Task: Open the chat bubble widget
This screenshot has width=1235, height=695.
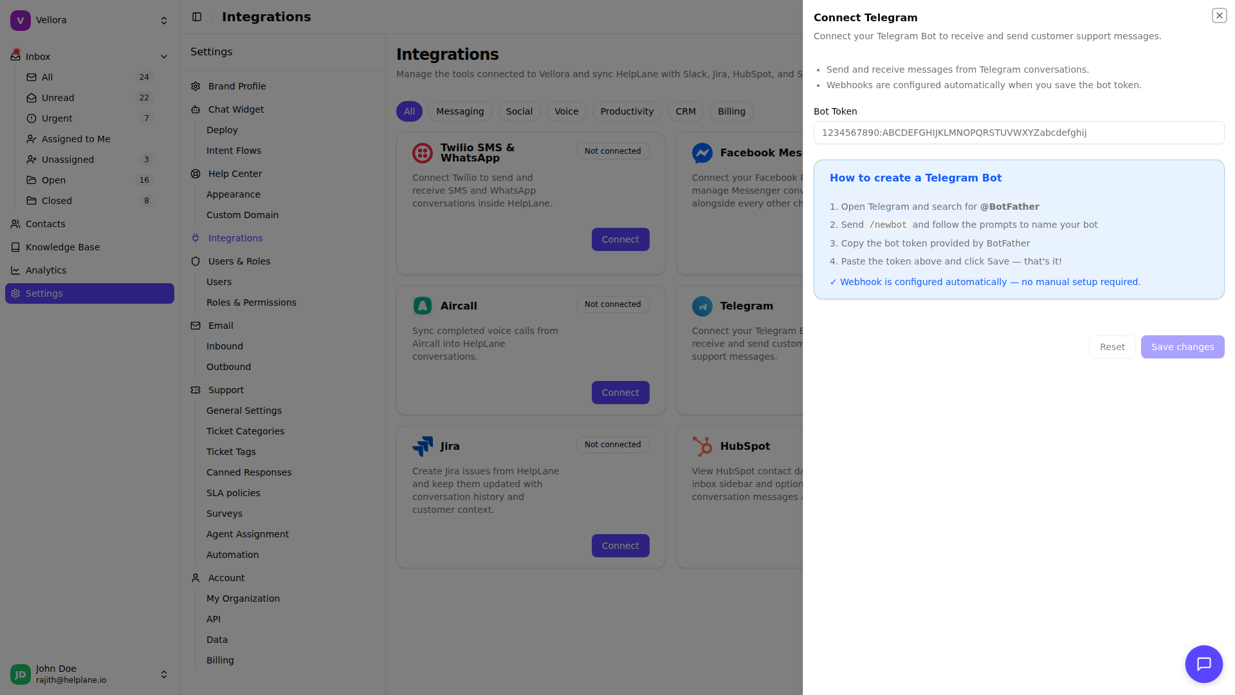Action: click(1203, 663)
